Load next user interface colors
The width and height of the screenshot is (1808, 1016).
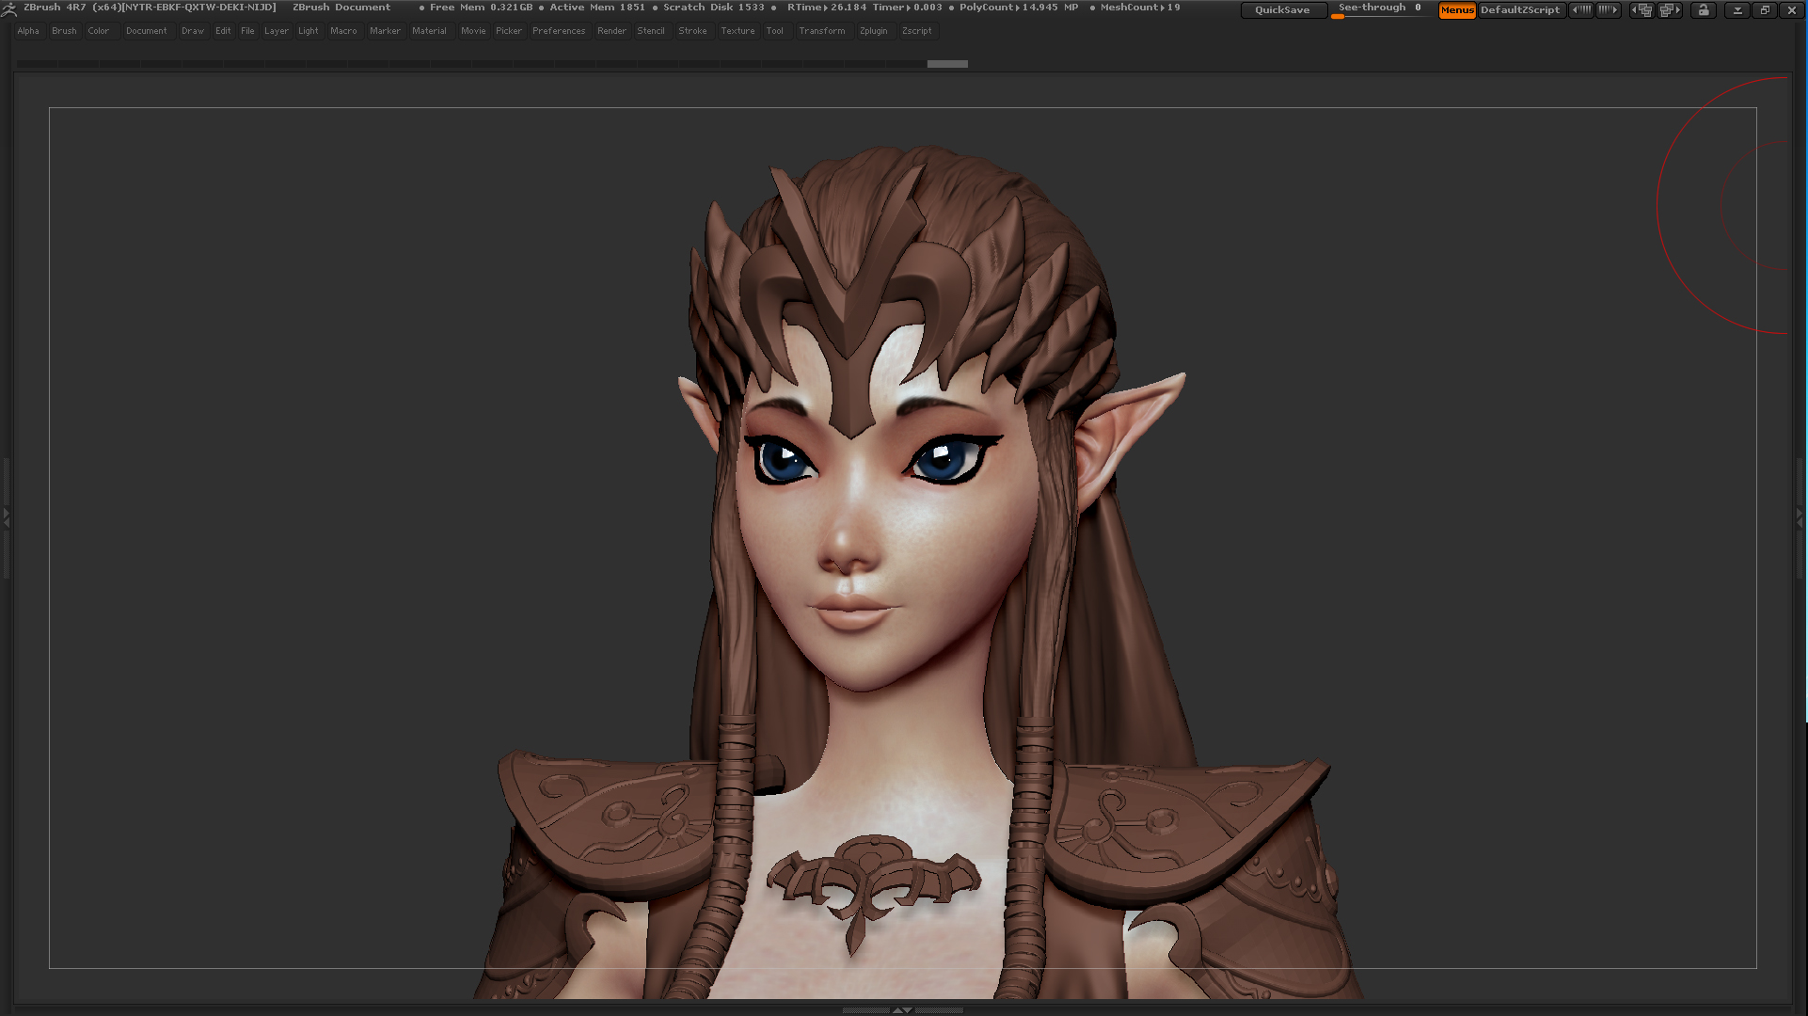click(x=1609, y=10)
